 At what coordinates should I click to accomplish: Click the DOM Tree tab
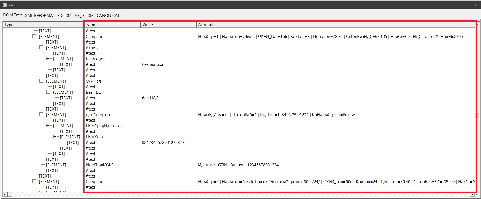[13, 15]
